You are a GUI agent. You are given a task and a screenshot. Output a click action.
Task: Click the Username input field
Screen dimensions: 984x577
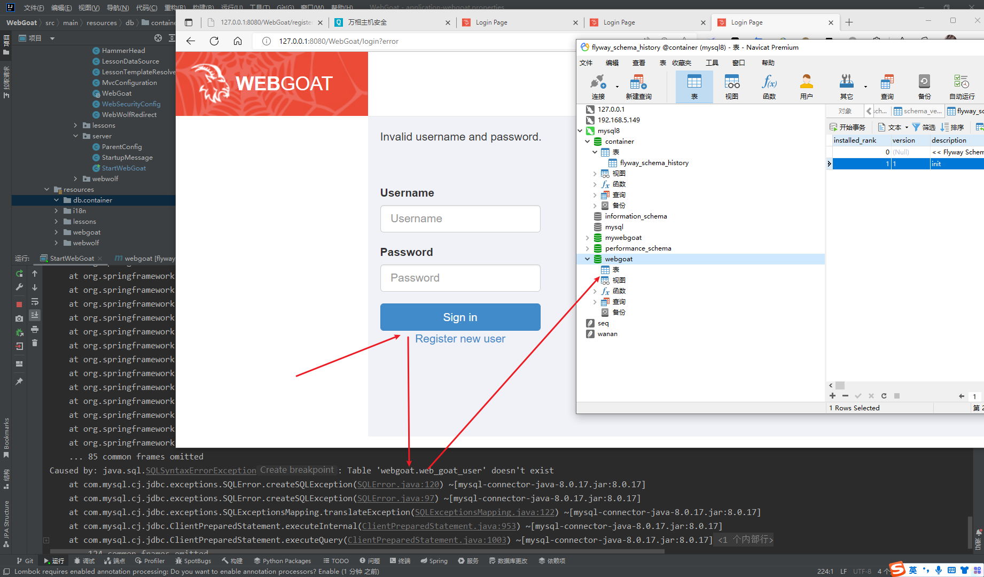(x=460, y=219)
